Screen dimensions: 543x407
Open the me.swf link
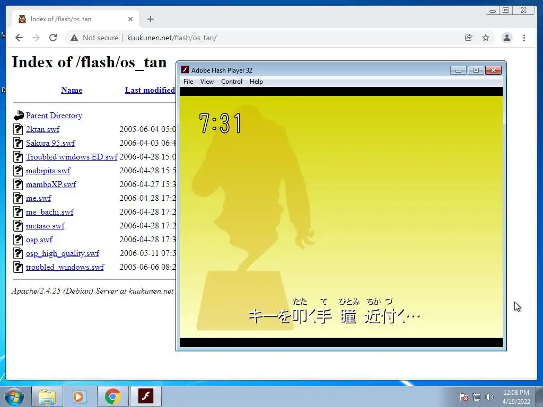[x=38, y=198]
